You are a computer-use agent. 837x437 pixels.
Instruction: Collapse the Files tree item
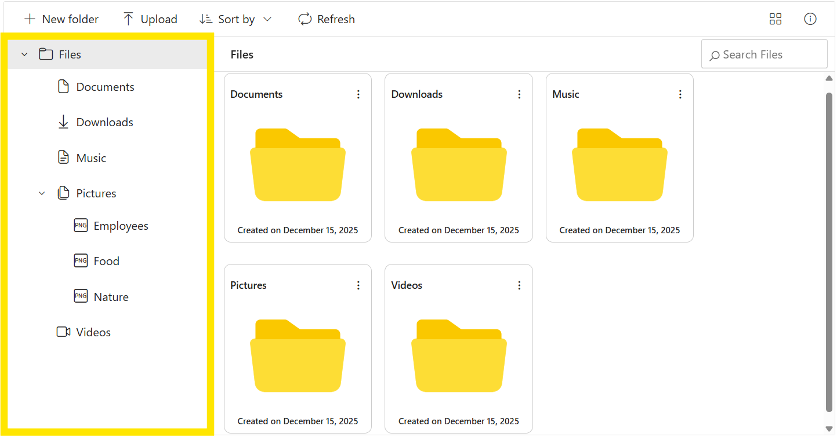coord(24,54)
